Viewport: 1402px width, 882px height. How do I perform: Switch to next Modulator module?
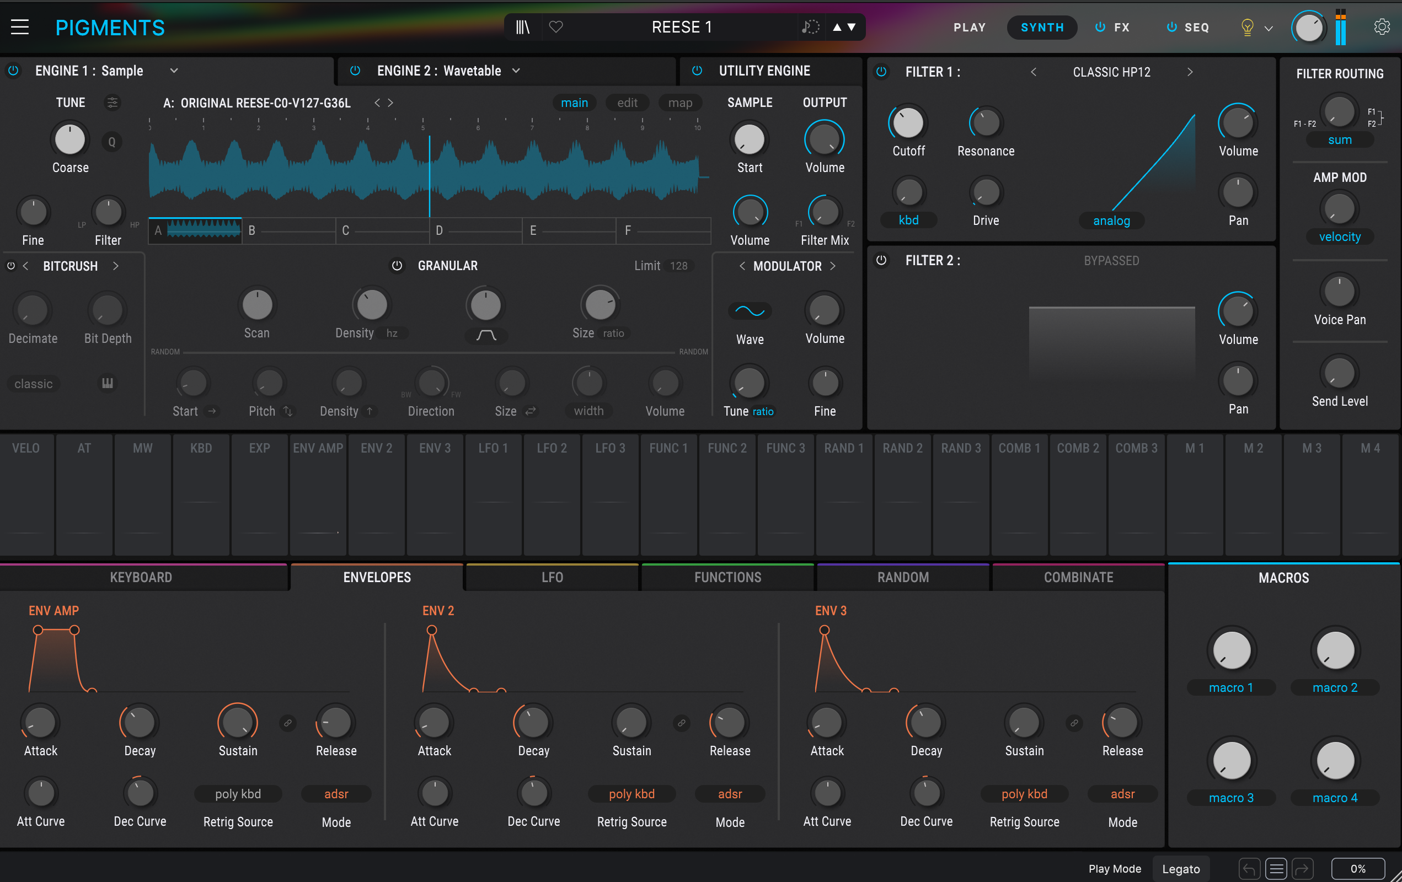coord(833,266)
